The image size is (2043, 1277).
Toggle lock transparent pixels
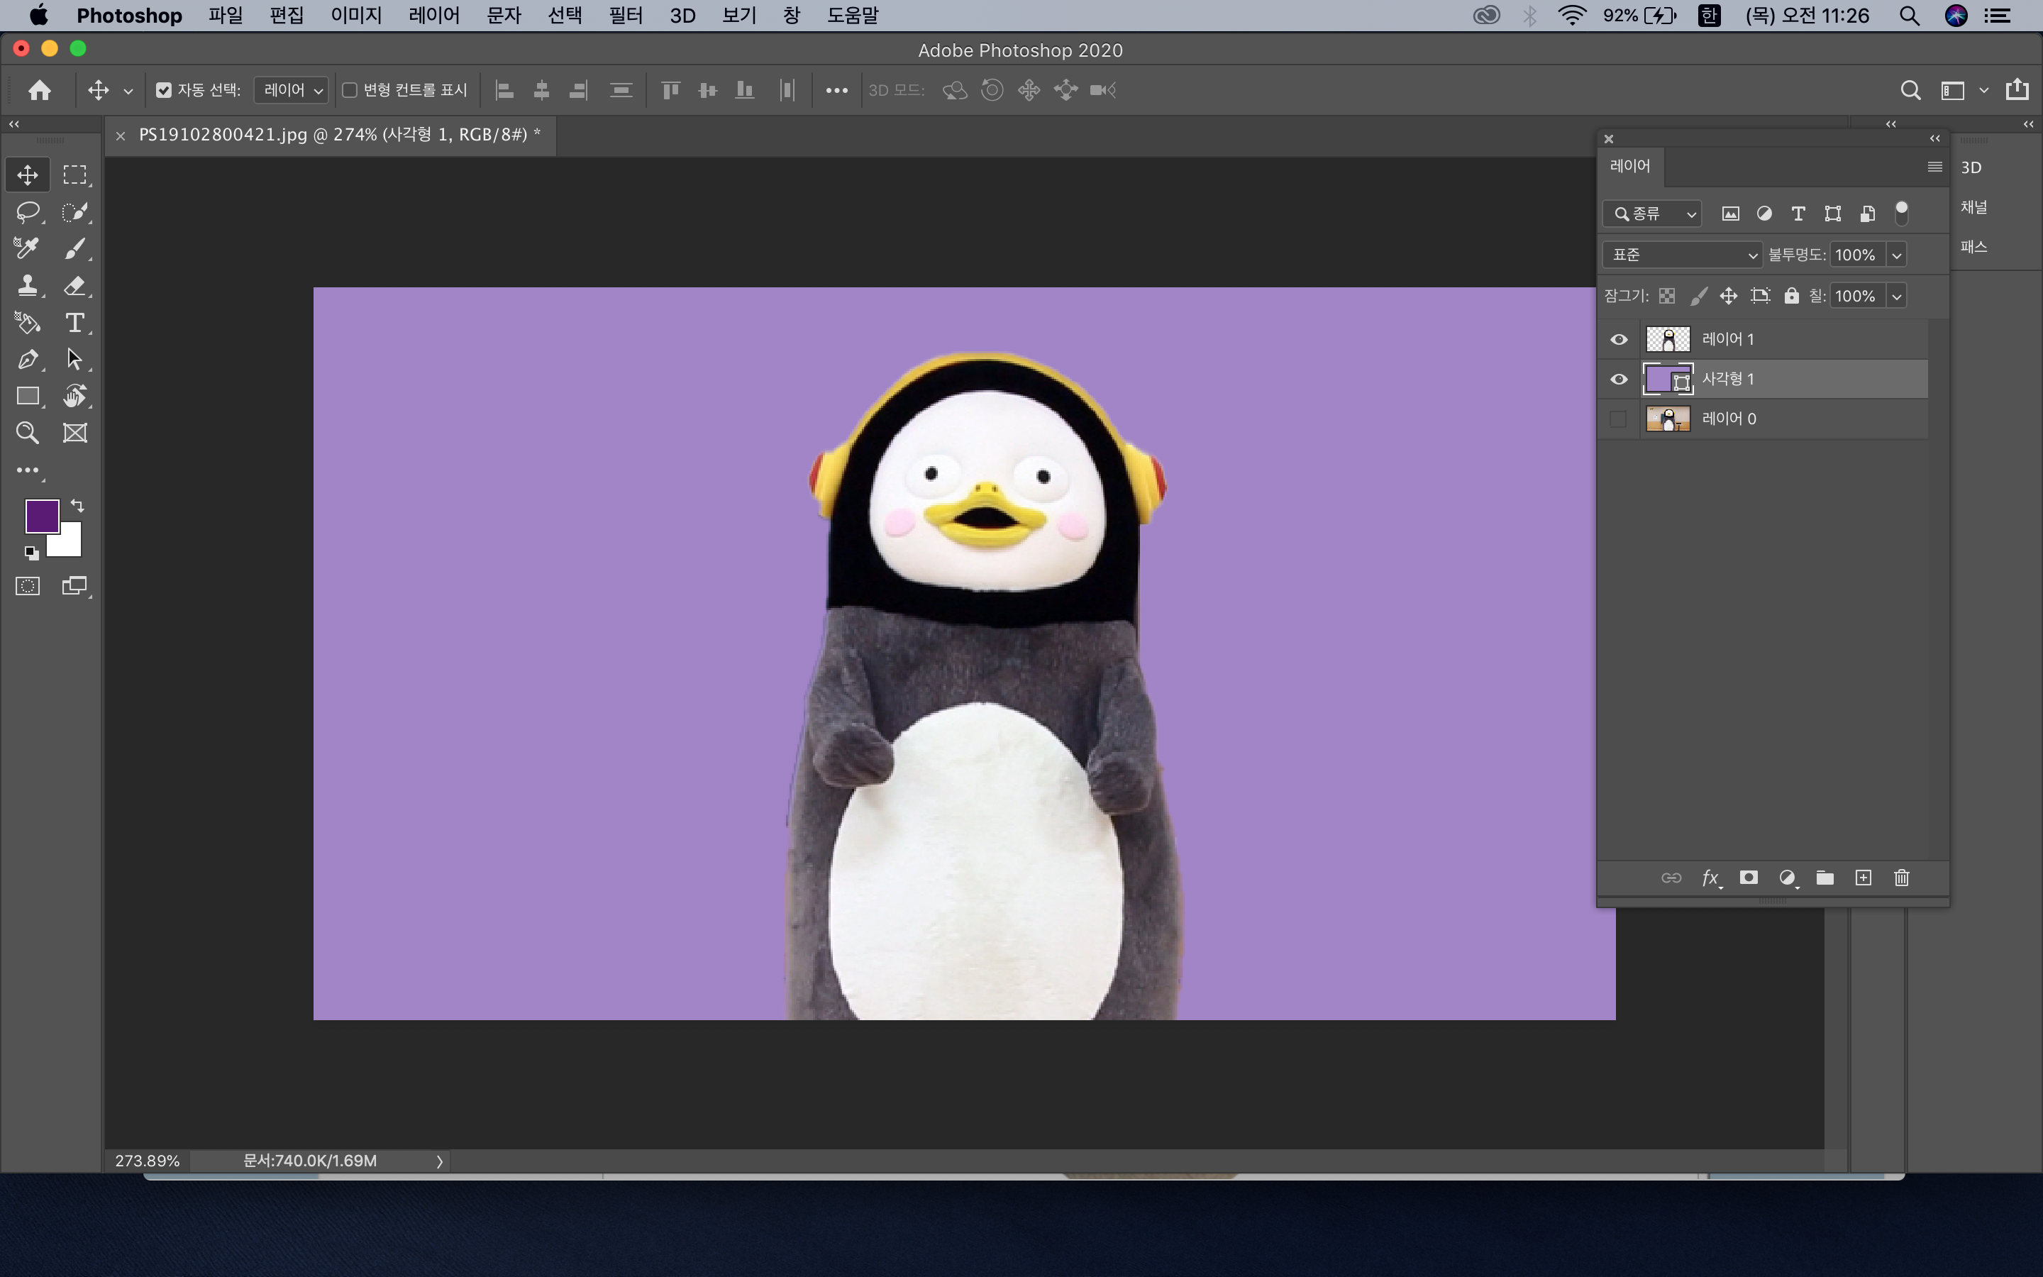click(x=1666, y=296)
